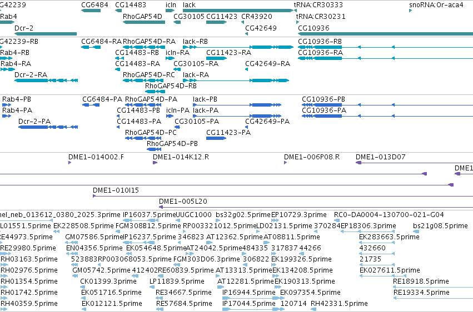This screenshot has height=312, width=473.
Task: Select EST CK01399.3prime label
Action: click(x=108, y=281)
